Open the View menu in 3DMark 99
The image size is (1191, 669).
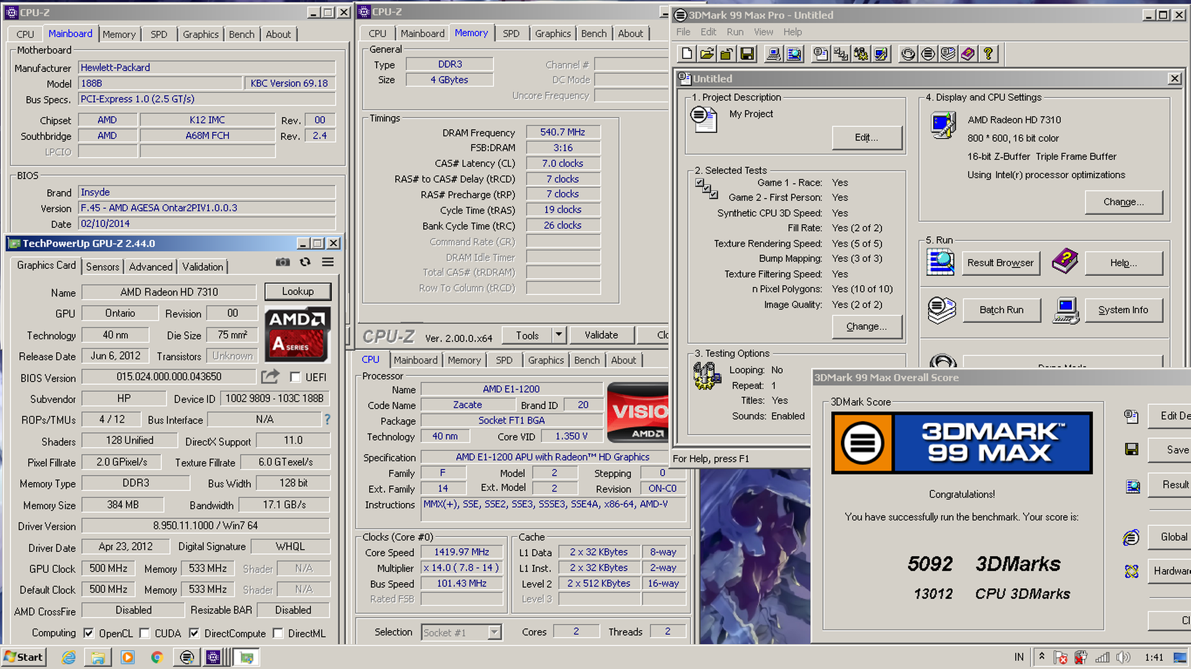pos(764,32)
